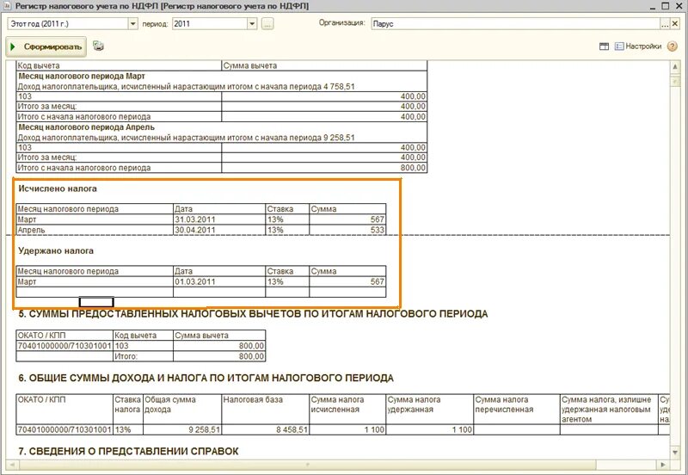This screenshot has width=688, height=475.
Task: Click the vertical scrollbar up arrow
Action: pyautogui.click(x=675, y=67)
